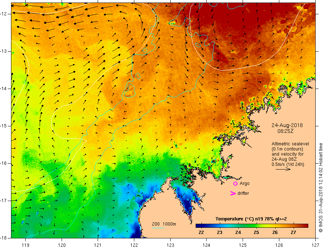
Task: Click the '24-Aug 08Z' caption line
Action: point(284,159)
